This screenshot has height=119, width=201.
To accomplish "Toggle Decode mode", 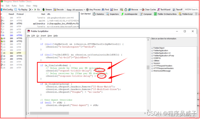I will 58,10.
